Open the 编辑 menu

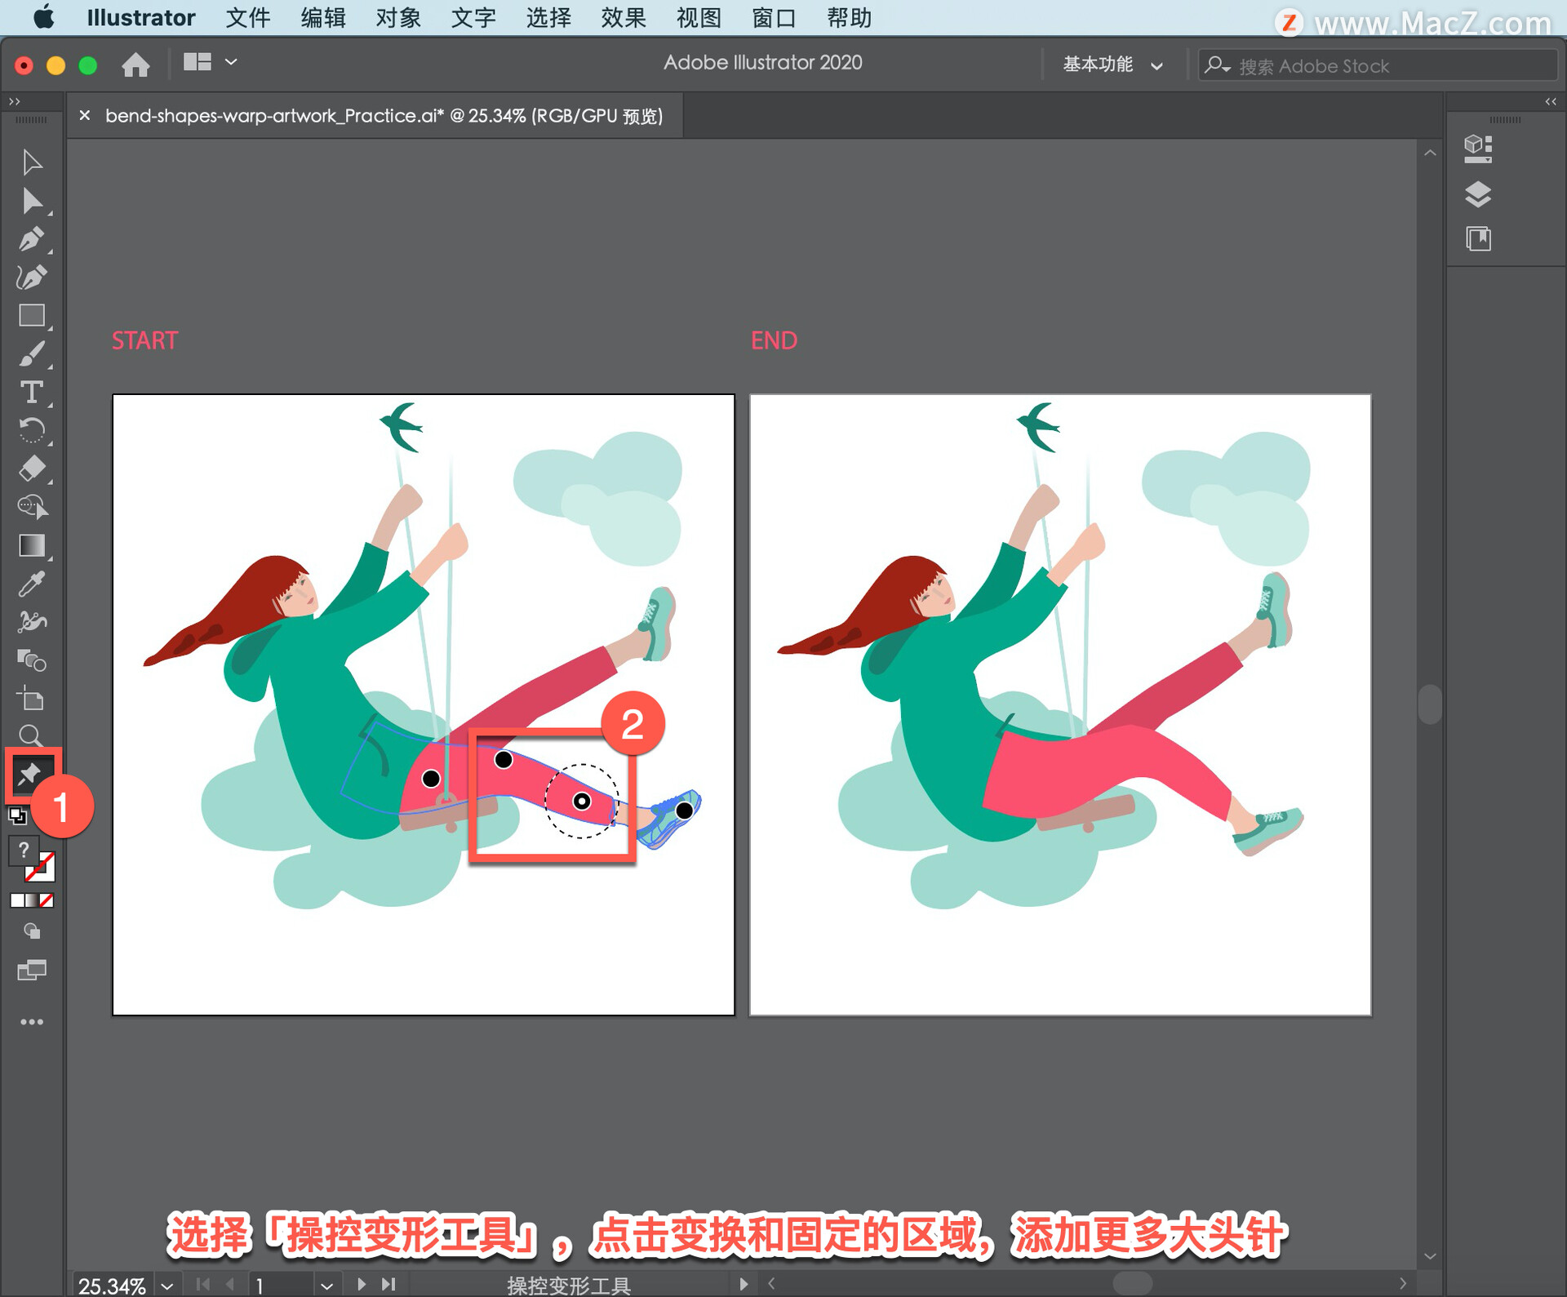pos(323,17)
